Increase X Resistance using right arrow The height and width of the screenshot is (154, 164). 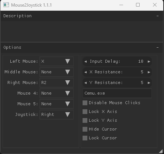coord(149,72)
